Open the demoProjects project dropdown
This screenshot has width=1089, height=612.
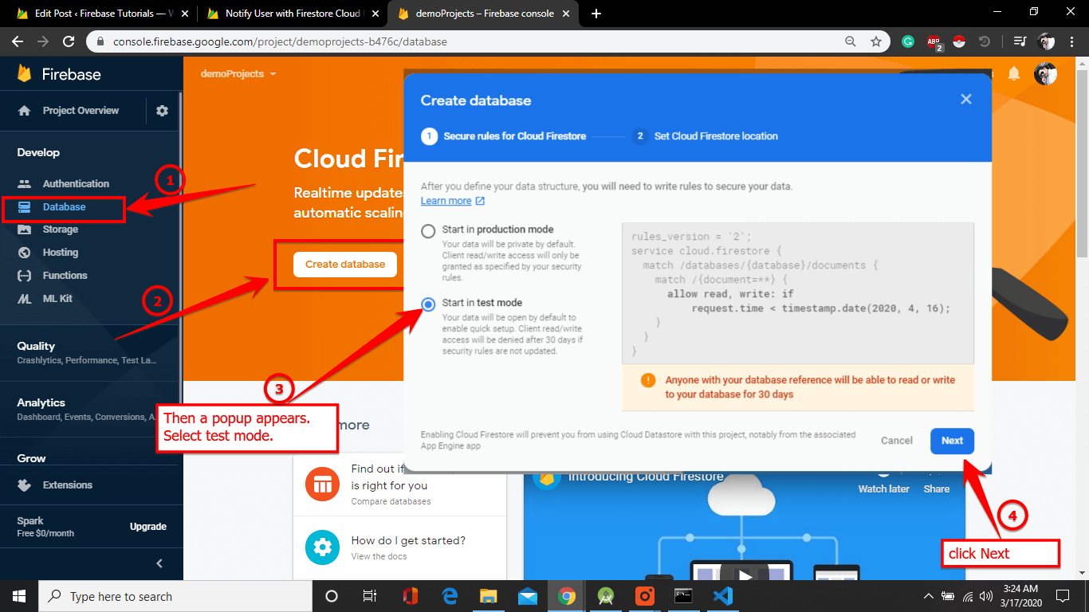pos(238,74)
